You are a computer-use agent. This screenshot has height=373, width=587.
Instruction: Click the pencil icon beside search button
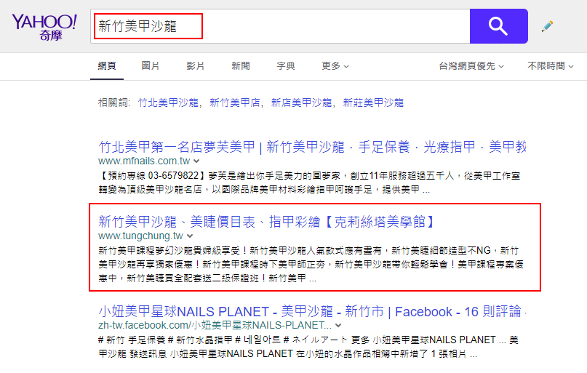[x=547, y=26]
